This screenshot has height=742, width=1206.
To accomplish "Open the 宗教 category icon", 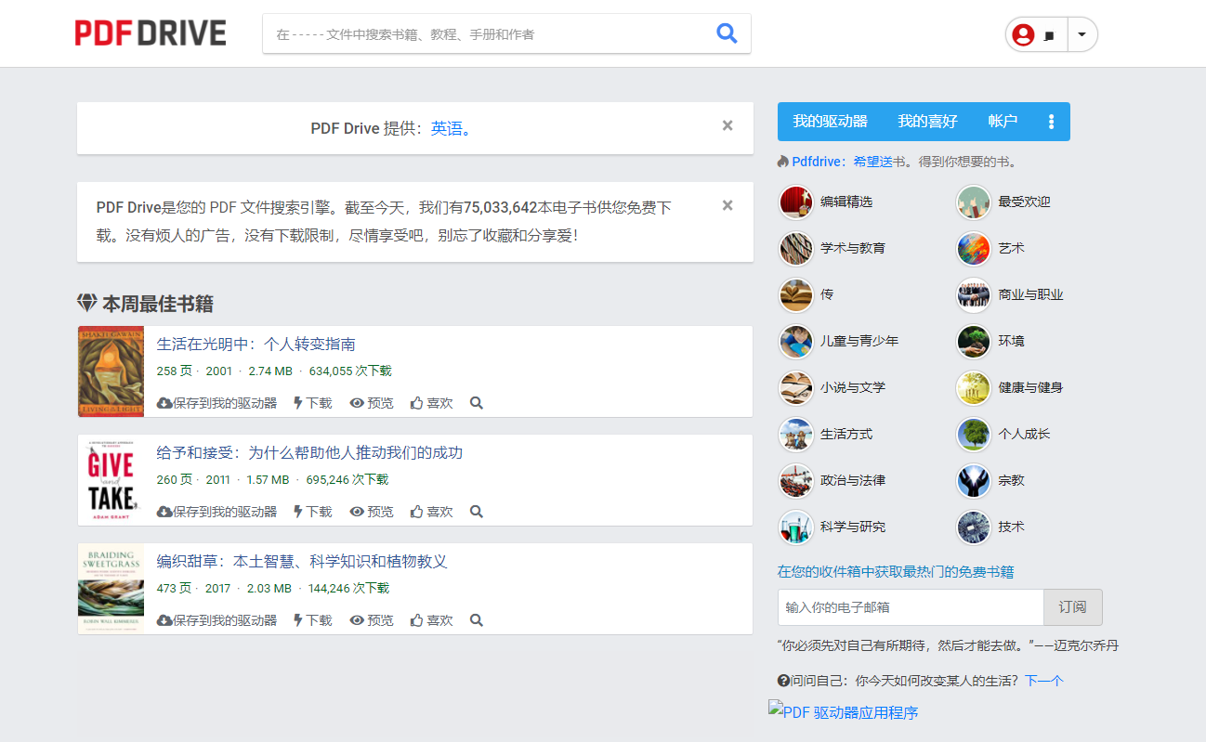I will tap(974, 480).
